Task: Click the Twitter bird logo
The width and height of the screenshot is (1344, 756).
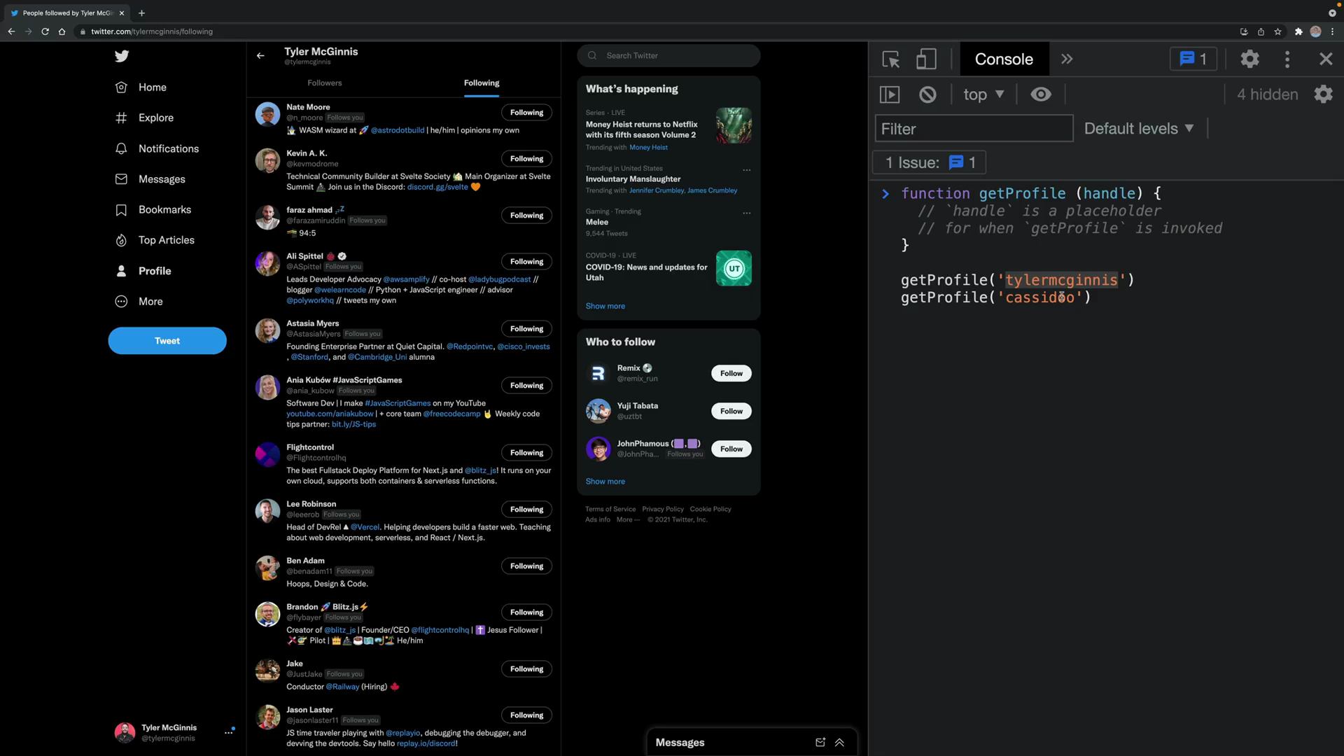Action: (x=122, y=56)
